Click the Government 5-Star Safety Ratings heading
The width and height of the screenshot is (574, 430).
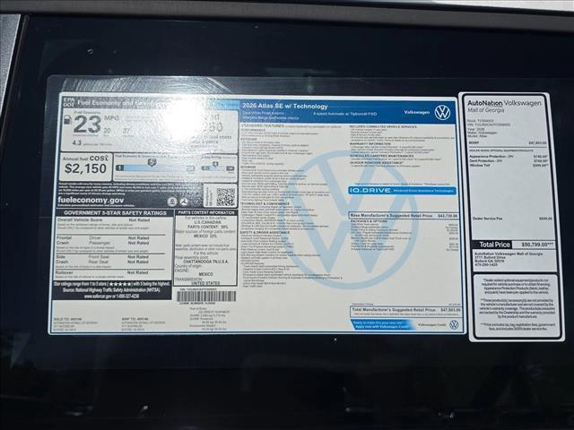click(x=113, y=212)
